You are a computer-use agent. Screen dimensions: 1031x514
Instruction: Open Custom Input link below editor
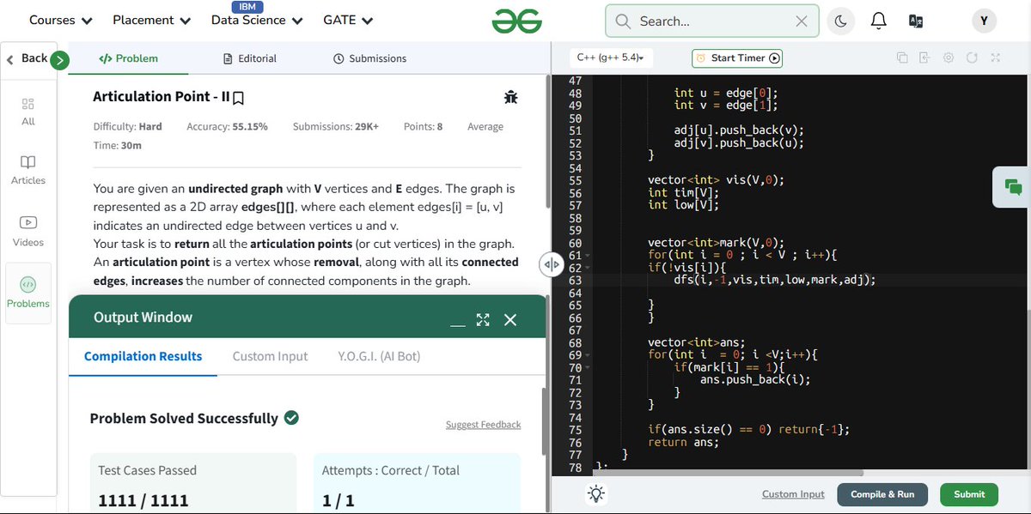point(793,494)
